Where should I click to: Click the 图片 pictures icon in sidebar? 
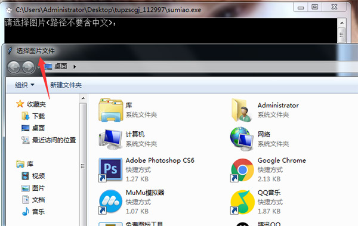coord(25,188)
